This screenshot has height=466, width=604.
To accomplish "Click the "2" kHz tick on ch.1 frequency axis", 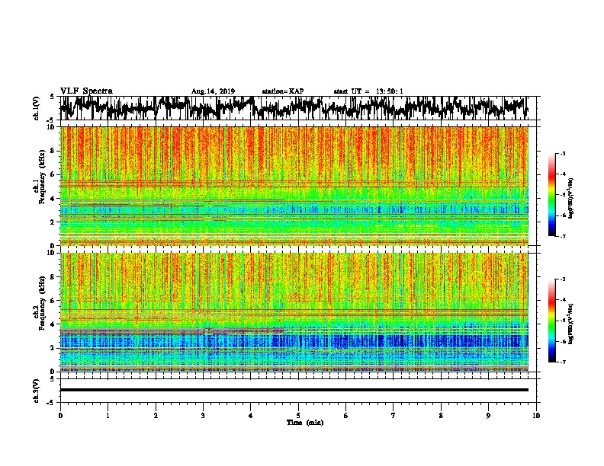I will point(54,222).
